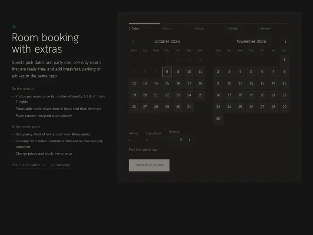Select October 11 in calendar

200,72
